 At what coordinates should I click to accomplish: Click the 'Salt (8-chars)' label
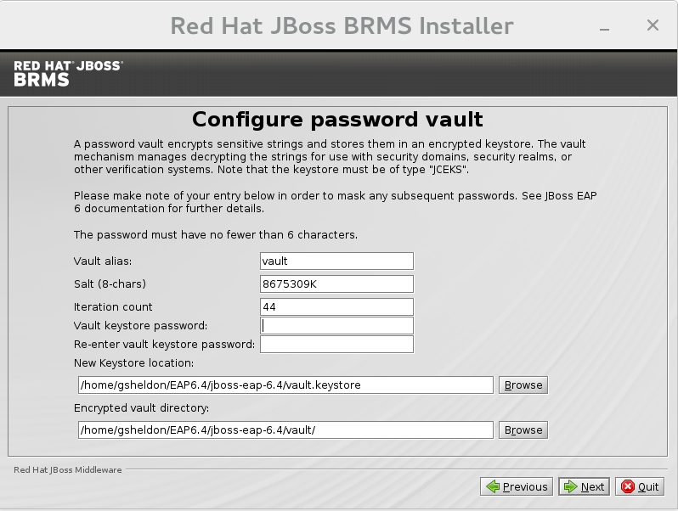point(110,284)
